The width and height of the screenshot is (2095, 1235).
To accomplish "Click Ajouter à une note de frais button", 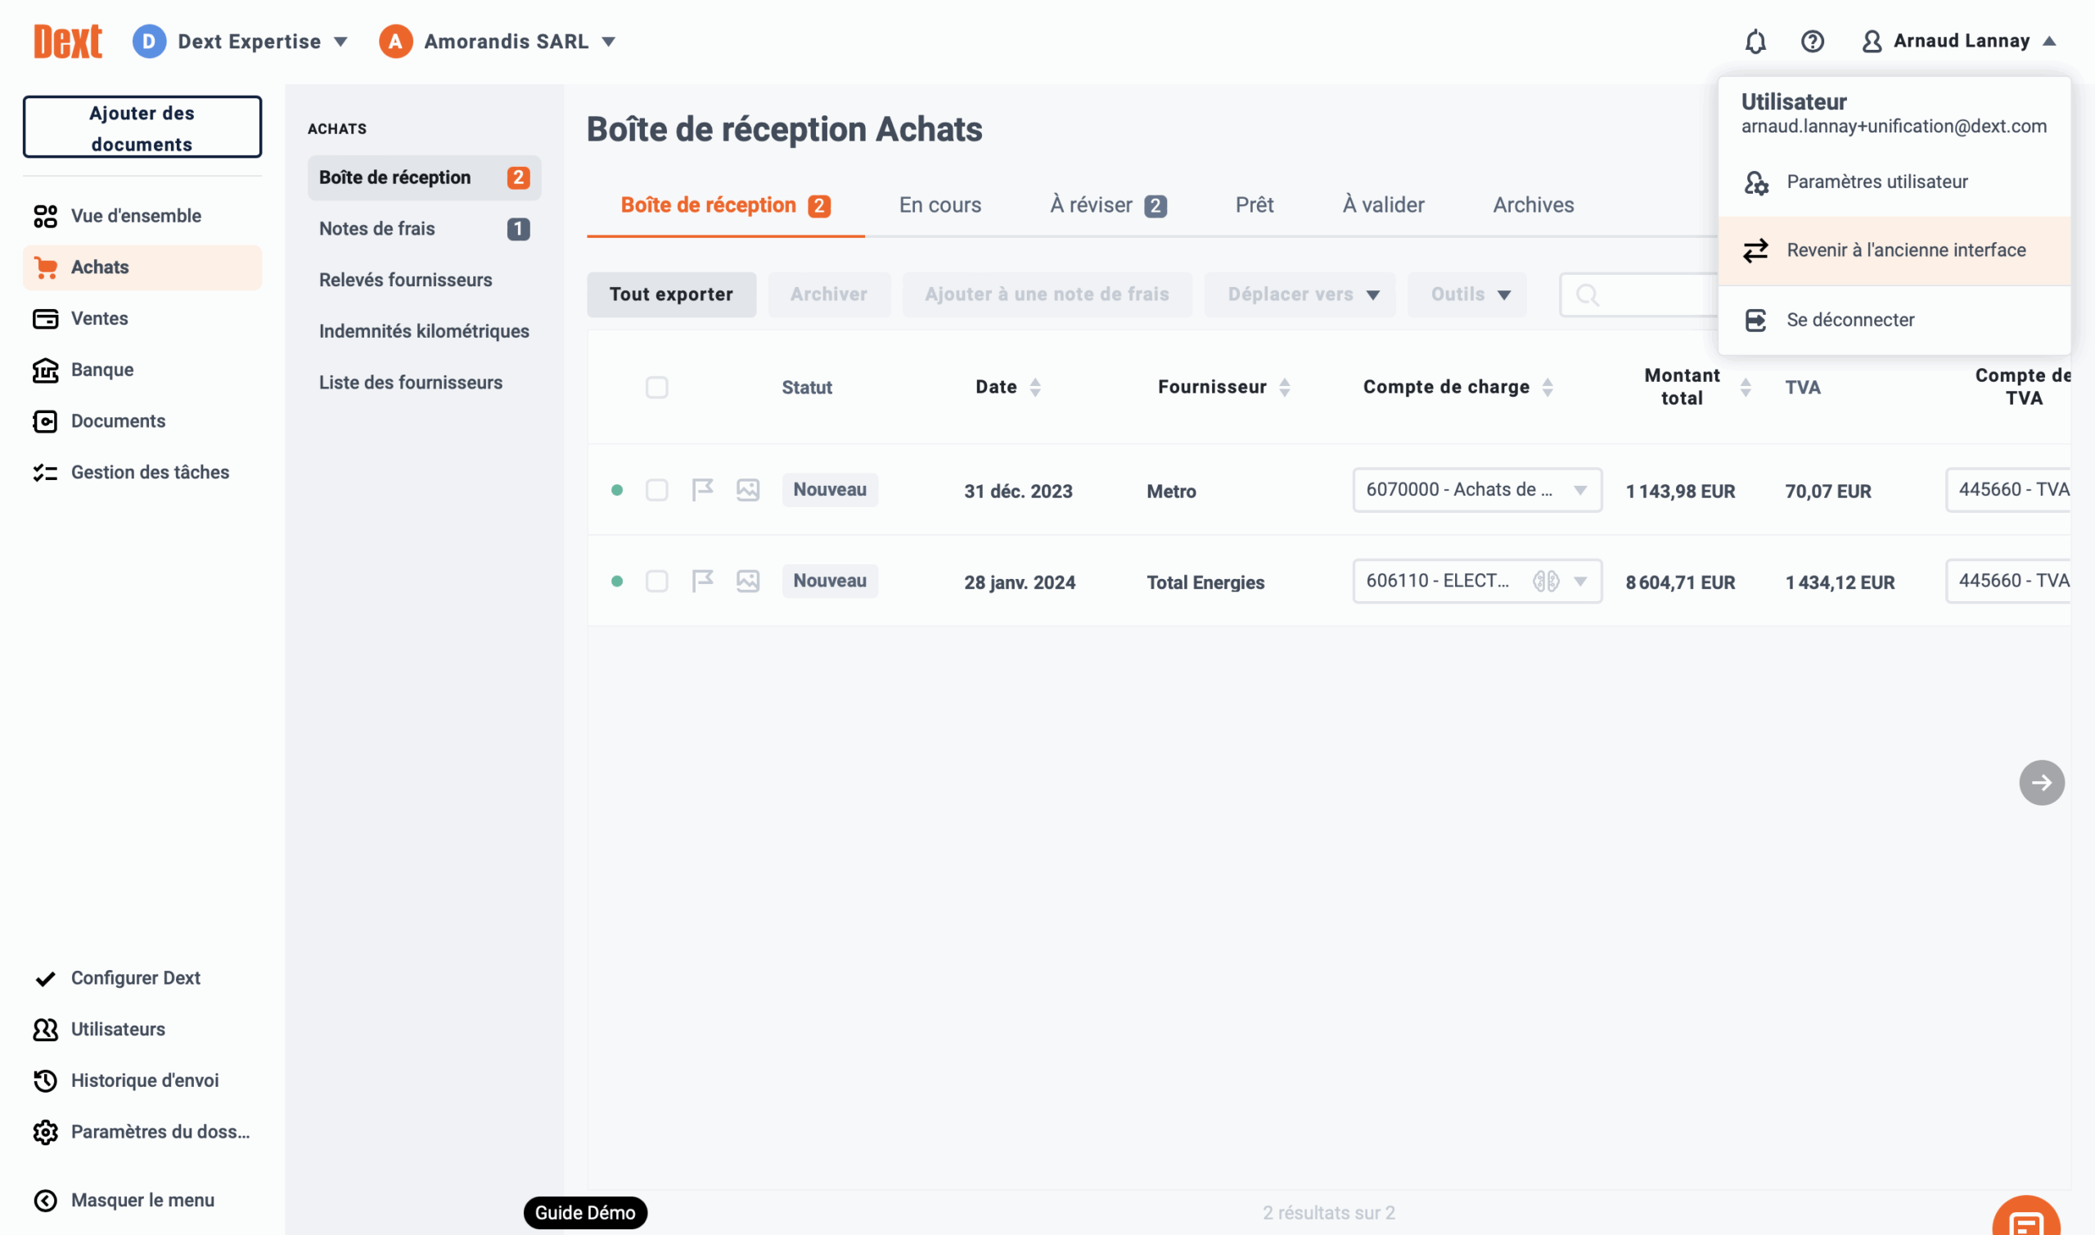I will click(x=1047, y=294).
